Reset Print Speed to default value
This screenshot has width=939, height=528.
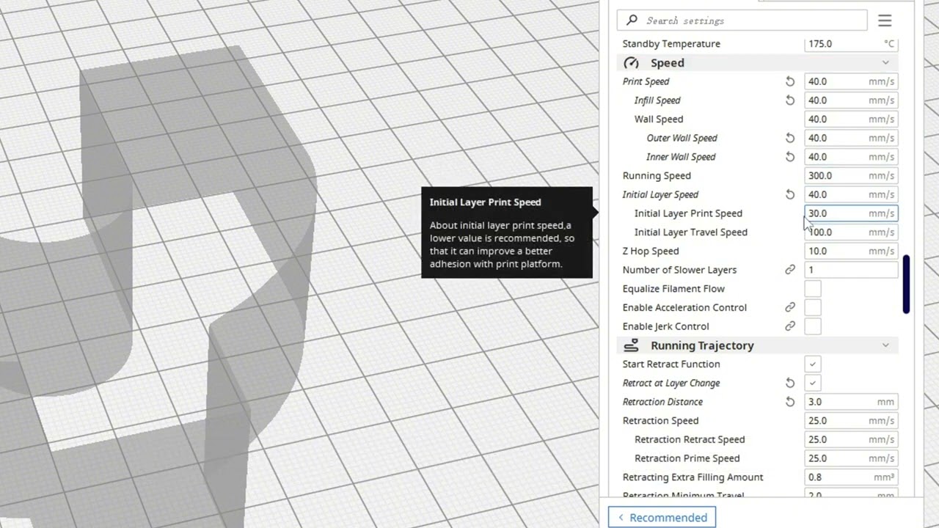coord(790,81)
